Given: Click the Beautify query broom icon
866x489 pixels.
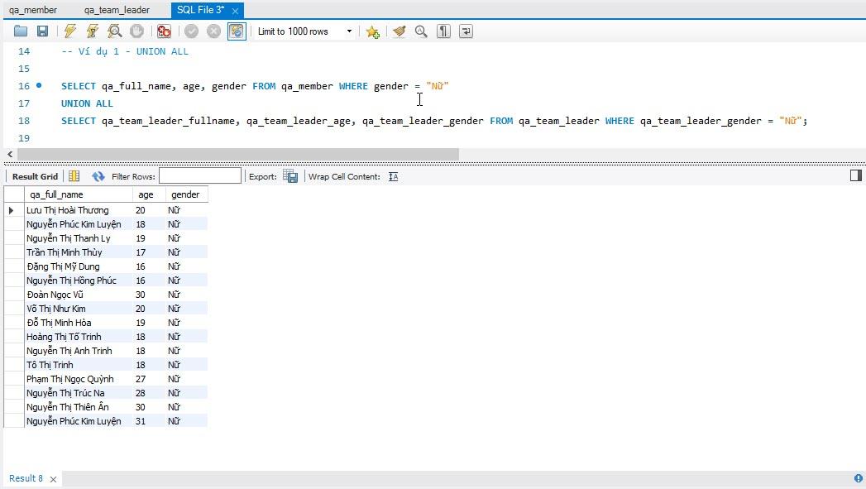Looking at the screenshot, I should click(x=400, y=31).
